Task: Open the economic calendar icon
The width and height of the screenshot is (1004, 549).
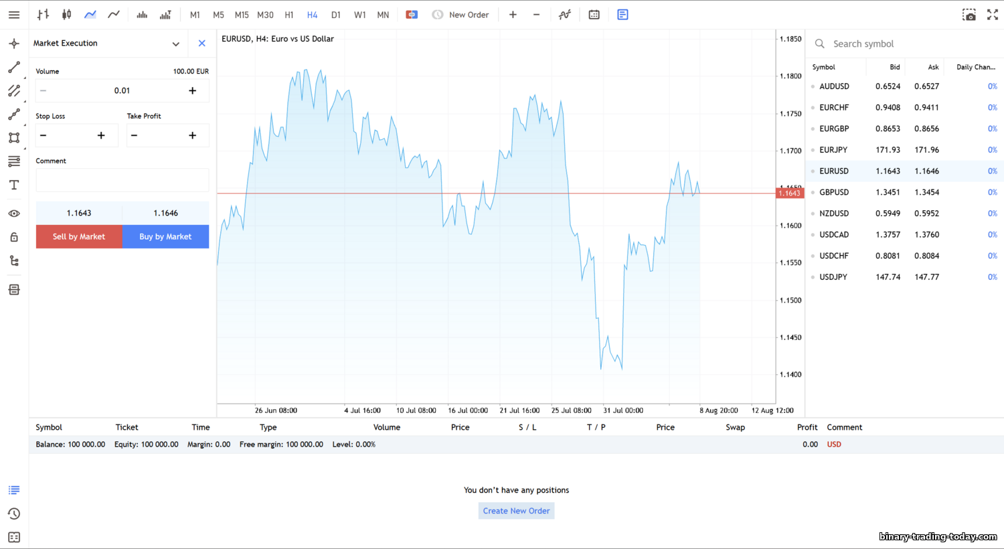Action: pos(594,15)
